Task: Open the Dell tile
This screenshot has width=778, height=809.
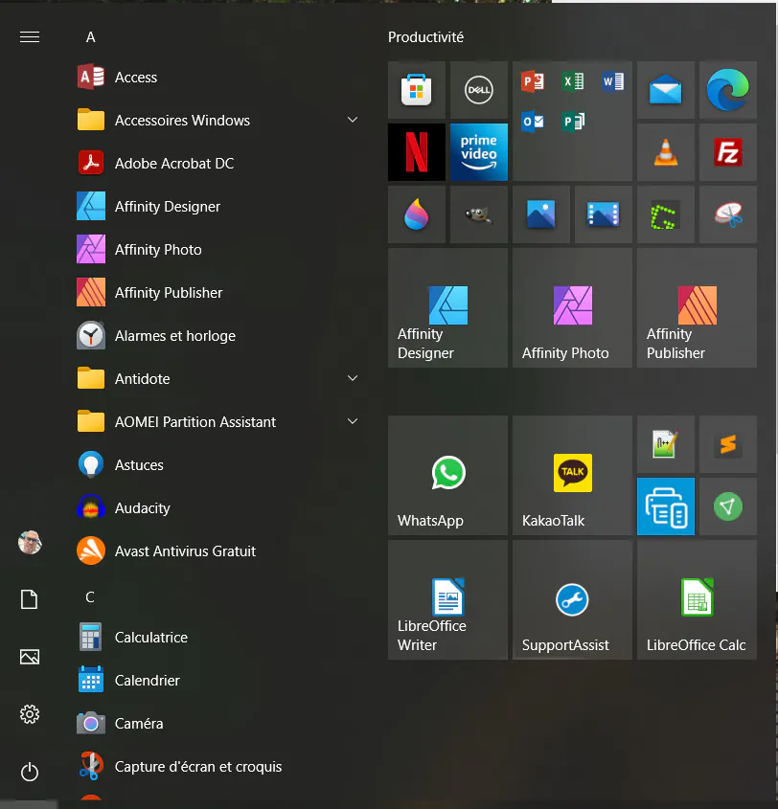Action: [x=478, y=90]
